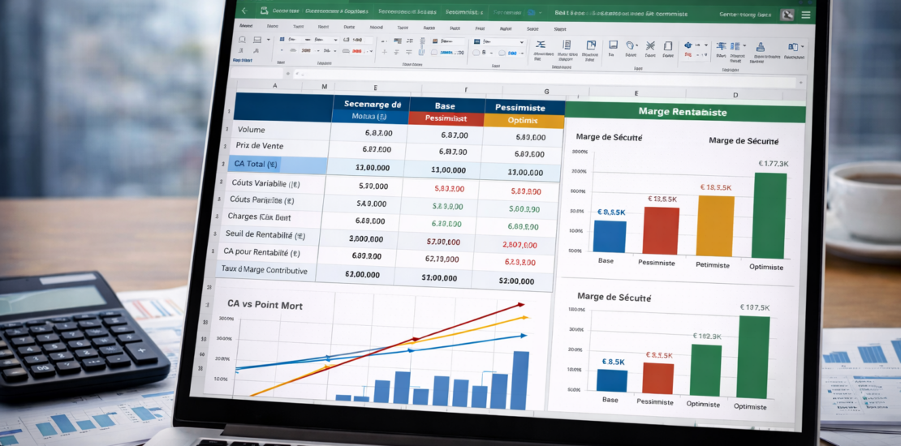901x446 pixels.
Task: Select the tallest green bar in lower chart
Action: [x=753, y=357]
